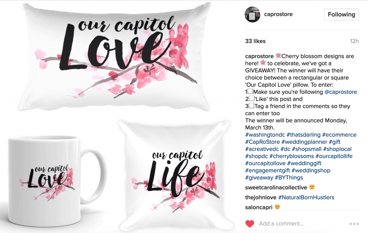The width and height of the screenshot is (368, 233).
Task: Click the red heart like icon
Action: (x=250, y=224)
